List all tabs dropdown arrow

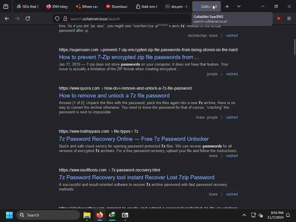click(238, 6)
